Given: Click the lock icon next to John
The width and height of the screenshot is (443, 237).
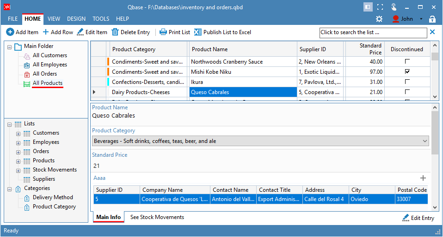Looking at the screenshot, I should (x=432, y=19).
